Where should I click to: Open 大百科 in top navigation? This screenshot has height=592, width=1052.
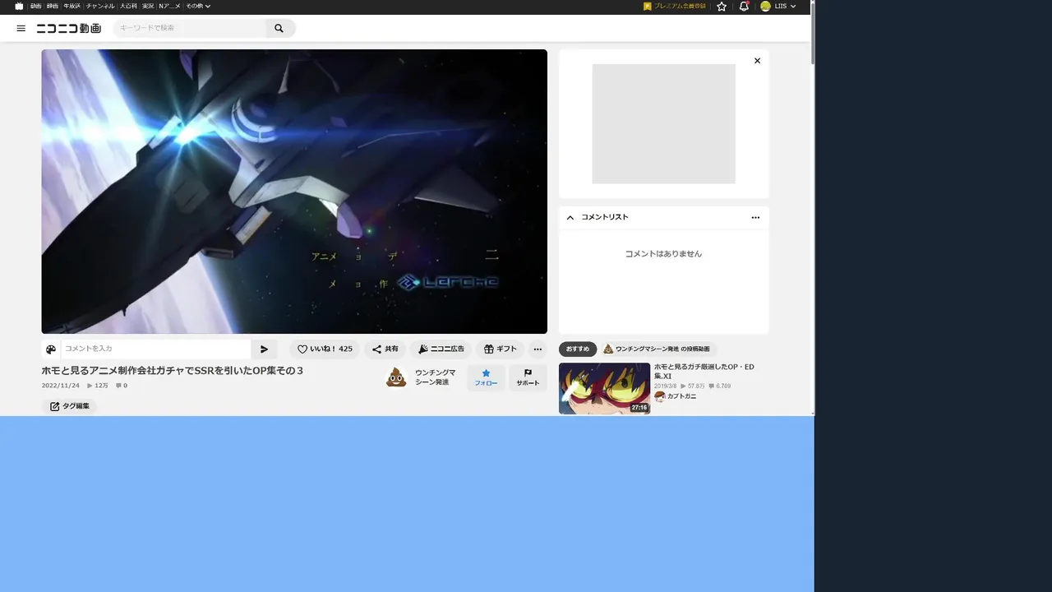[128, 6]
